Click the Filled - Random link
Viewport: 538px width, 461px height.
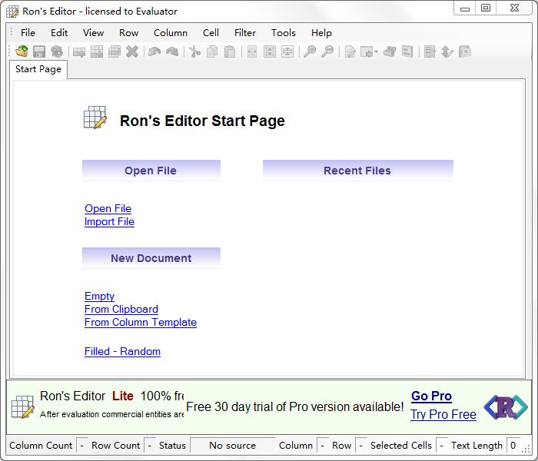click(x=122, y=351)
